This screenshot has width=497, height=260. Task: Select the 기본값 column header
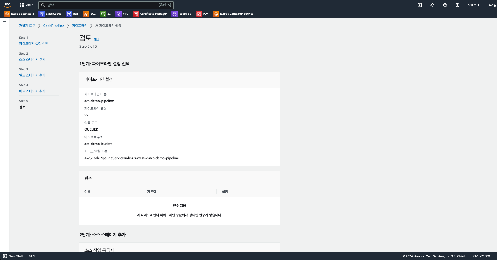152,192
